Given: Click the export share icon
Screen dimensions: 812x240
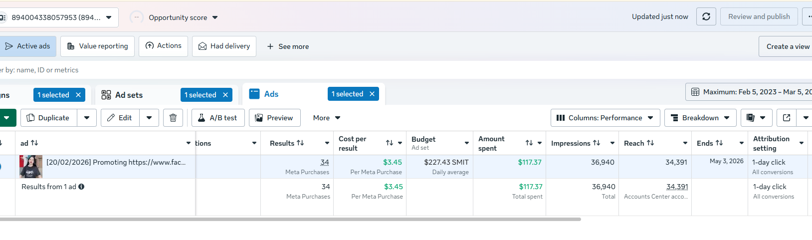Looking at the screenshot, I should point(787,118).
